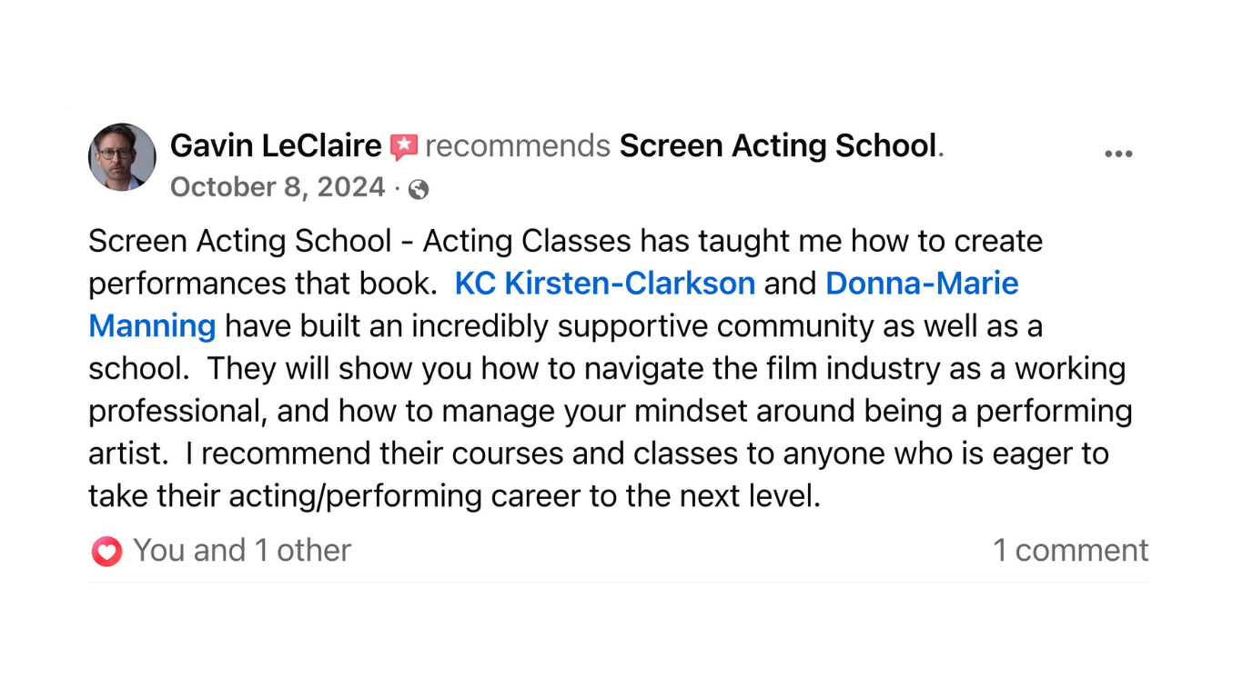Click the final line ending "next level."
This screenshot has height=698, width=1243.
tap(455, 495)
